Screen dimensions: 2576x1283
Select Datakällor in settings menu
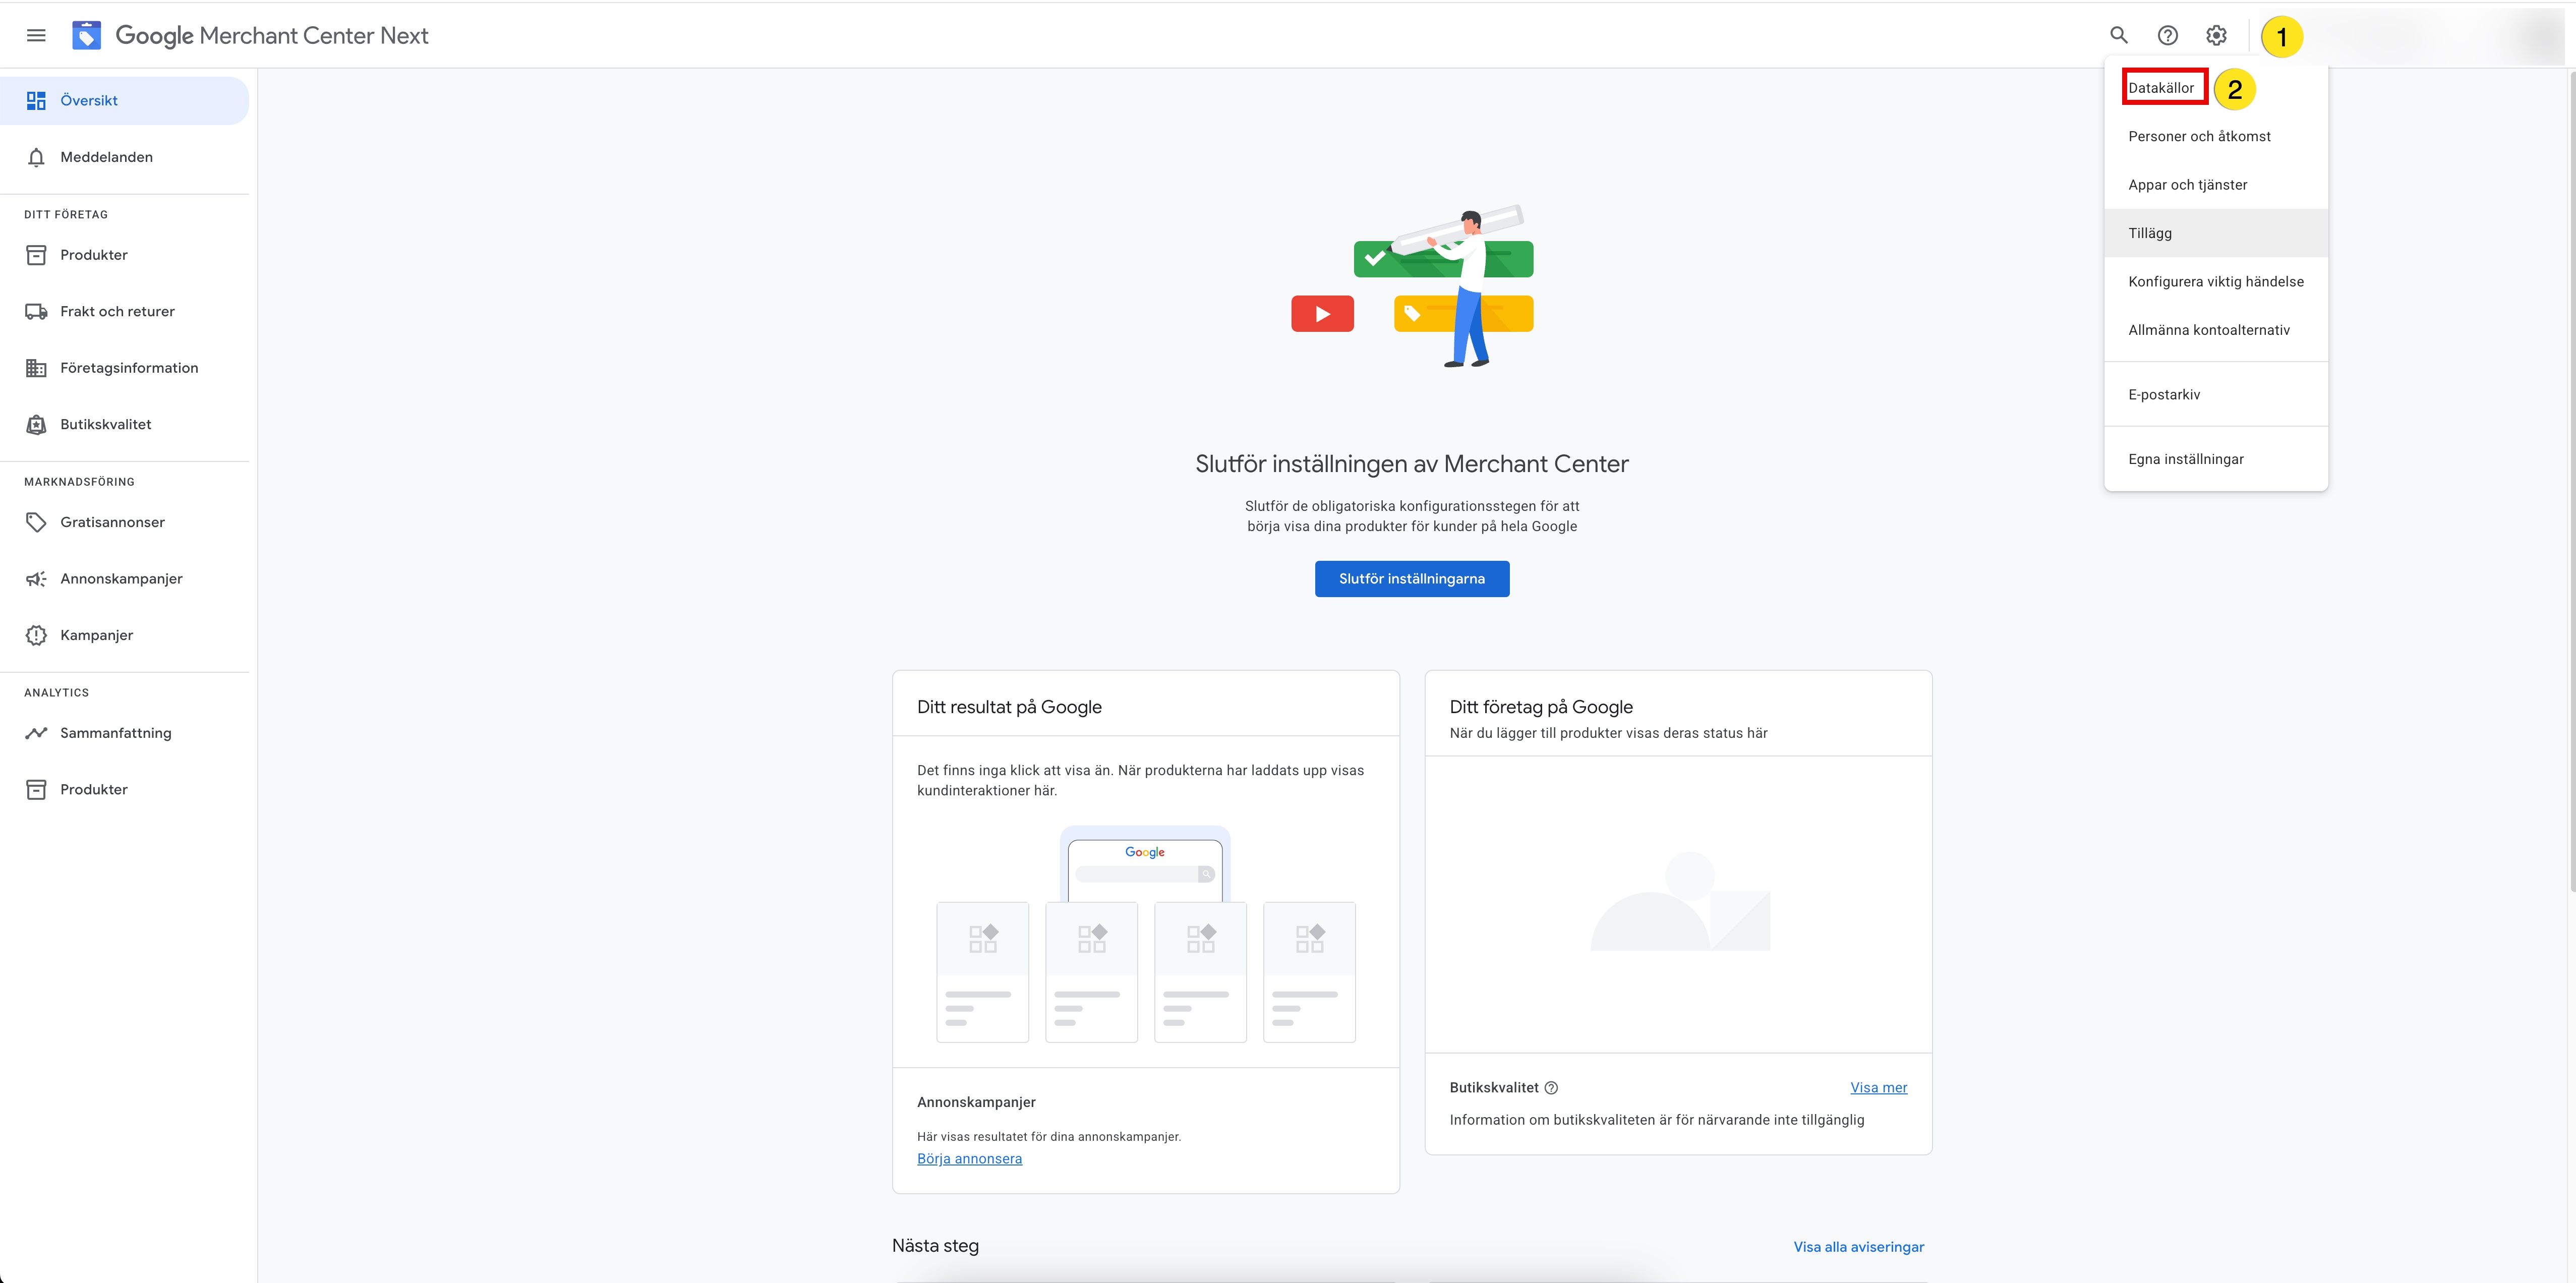click(x=2161, y=88)
